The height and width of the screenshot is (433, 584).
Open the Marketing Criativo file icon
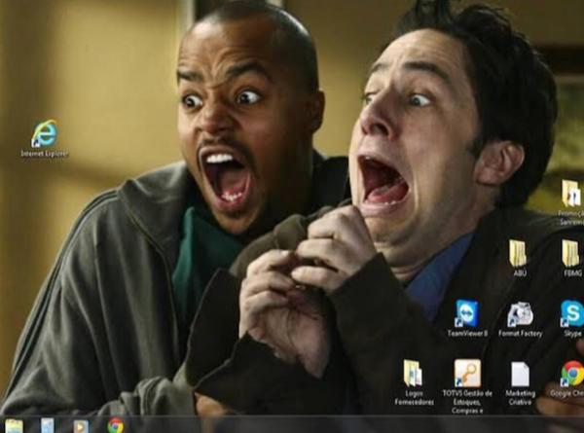[x=521, y=383]
